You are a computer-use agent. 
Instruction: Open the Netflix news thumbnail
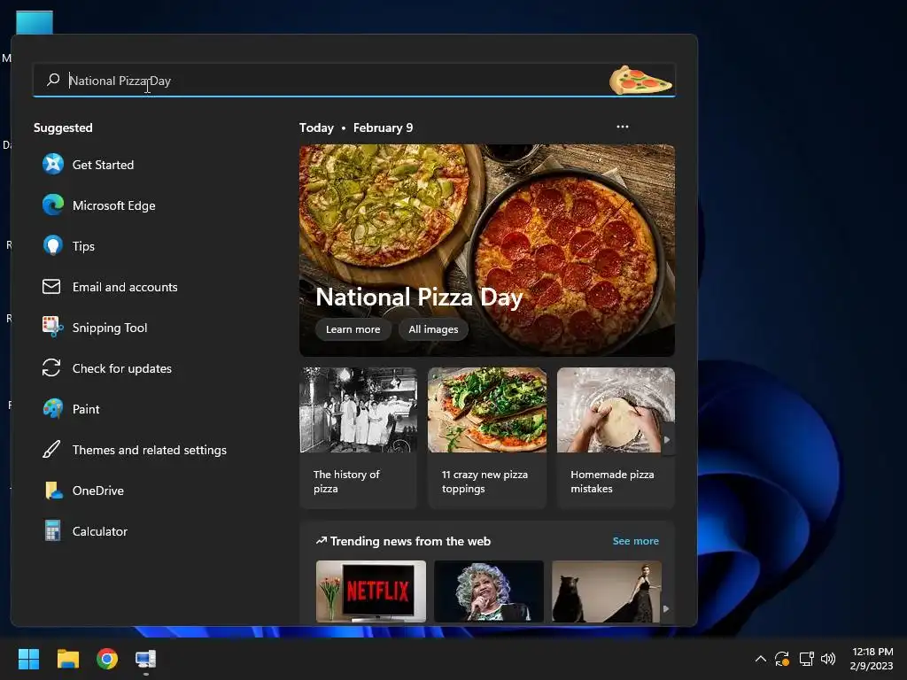(371, 591)
